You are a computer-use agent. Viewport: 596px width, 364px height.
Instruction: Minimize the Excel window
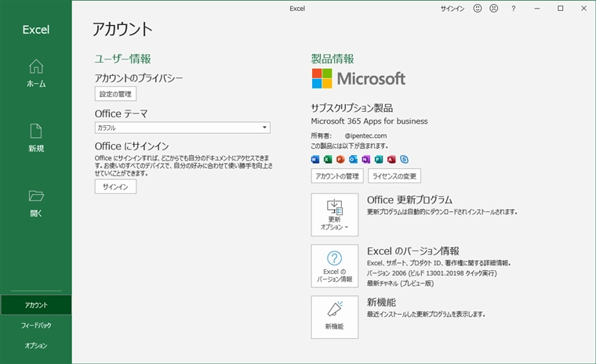coord(537,9)
